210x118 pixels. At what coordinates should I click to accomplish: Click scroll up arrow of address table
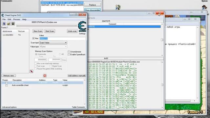[x=85, y=80]
